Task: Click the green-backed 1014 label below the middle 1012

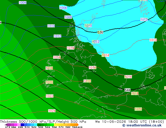Action: point(105,55)
